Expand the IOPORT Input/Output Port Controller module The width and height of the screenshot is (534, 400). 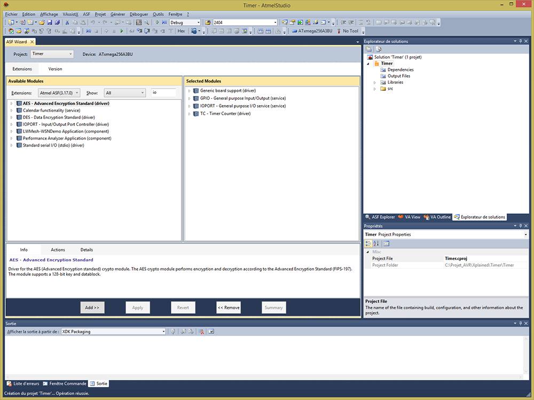(x=12, y=124)
